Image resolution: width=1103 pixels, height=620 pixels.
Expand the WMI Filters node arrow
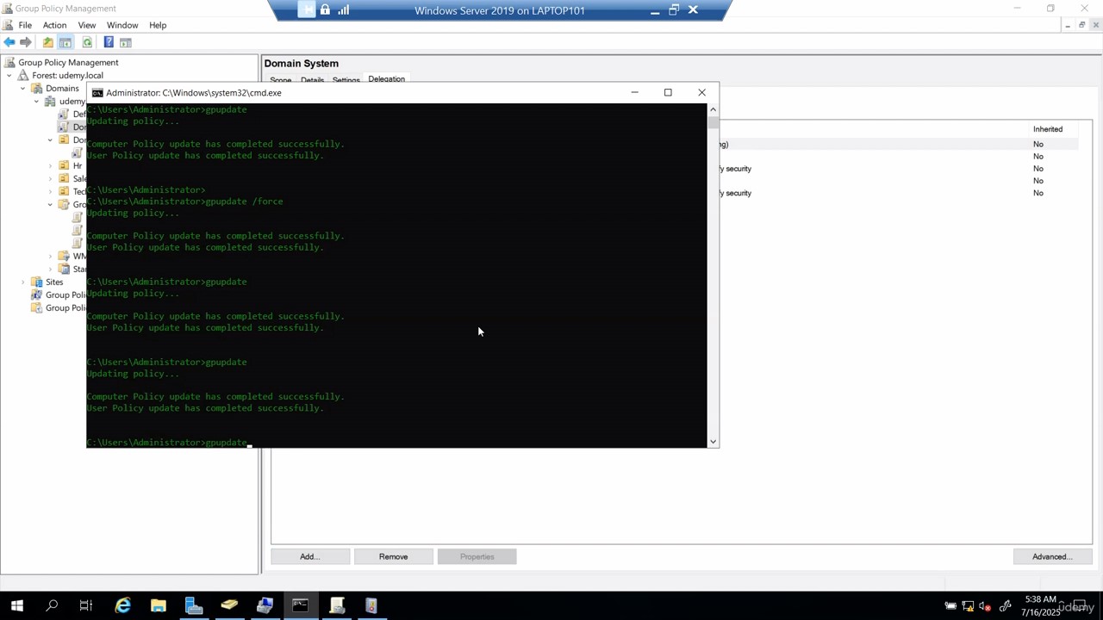tap(50, 257)
